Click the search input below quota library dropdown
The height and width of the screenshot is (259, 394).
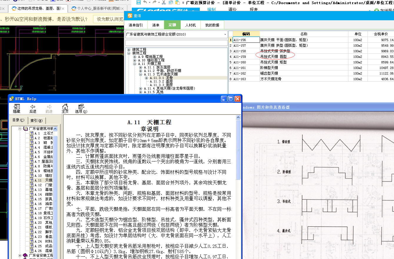176,43
